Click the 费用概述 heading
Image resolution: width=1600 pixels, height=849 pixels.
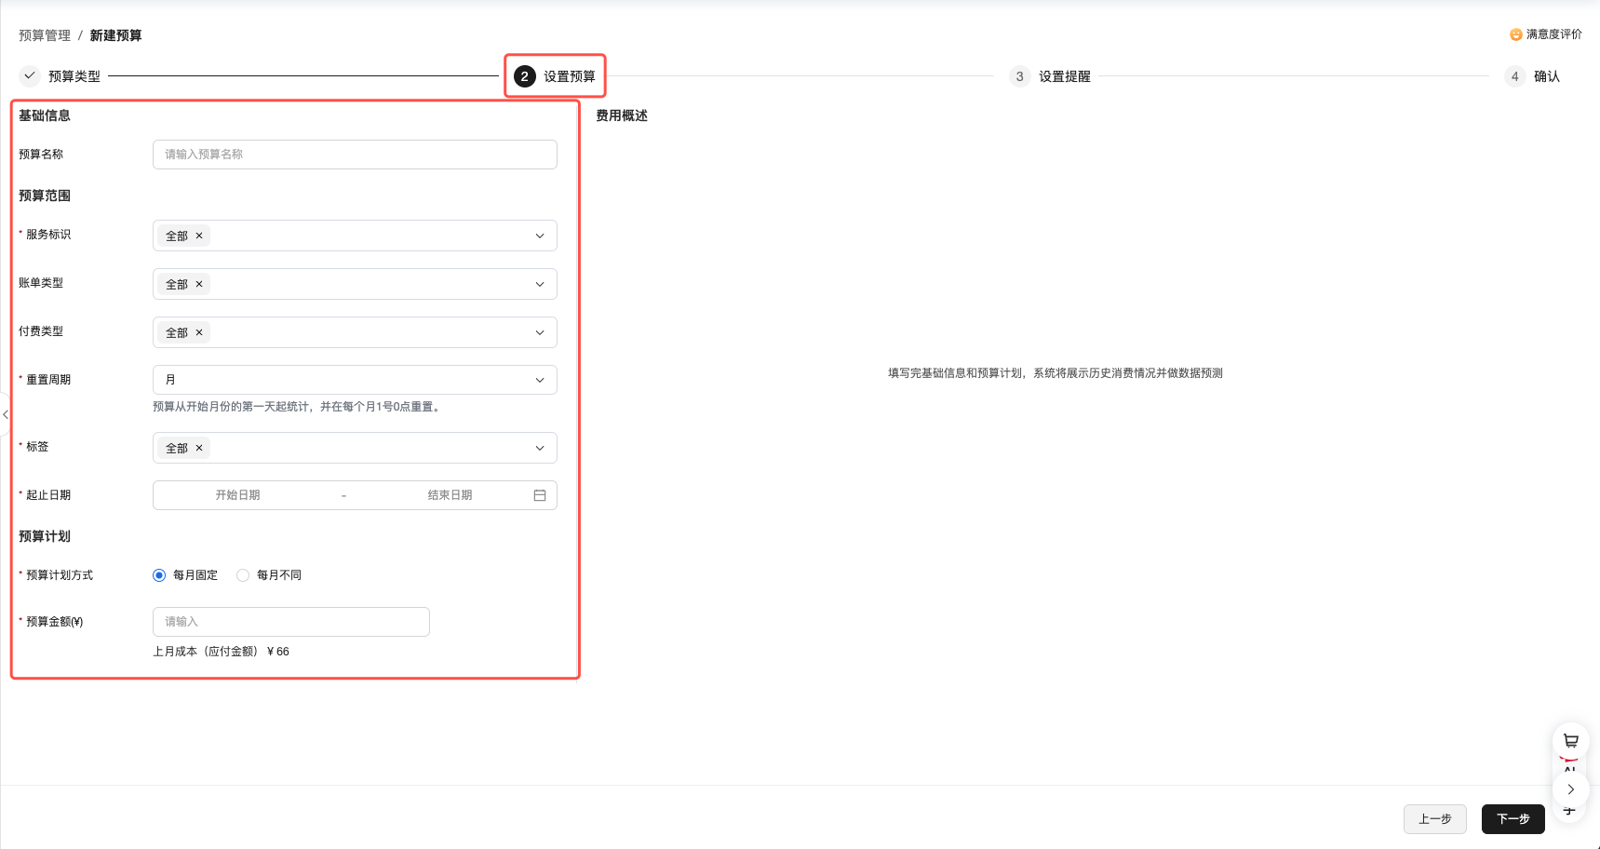pyautogui.click(x=622, y=115)
